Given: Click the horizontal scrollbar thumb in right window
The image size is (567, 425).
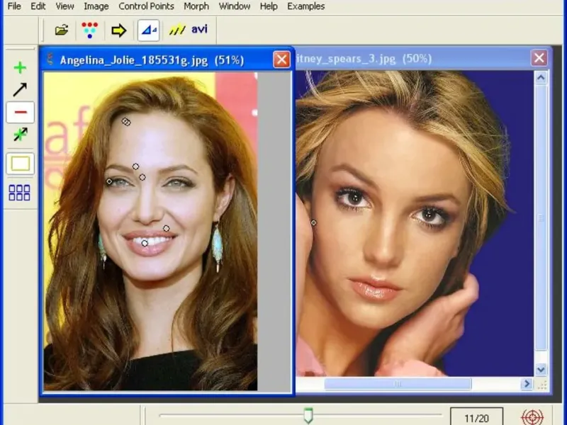Looking at the screenshot, I should [x=398, y=384].
